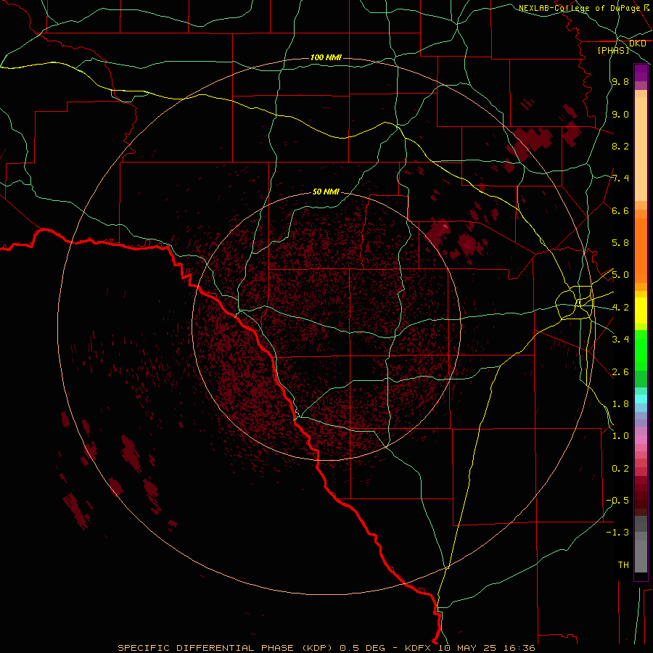This screenshot has width=653, height=653.
Task: Click the 1.0 value on the scale
Action: pyautogui.click(x=620, y=436)
